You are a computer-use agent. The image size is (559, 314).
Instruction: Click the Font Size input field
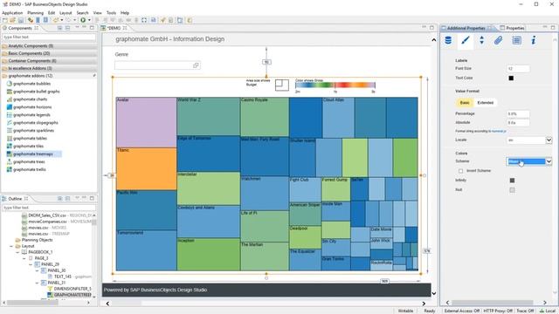[518, 69]
